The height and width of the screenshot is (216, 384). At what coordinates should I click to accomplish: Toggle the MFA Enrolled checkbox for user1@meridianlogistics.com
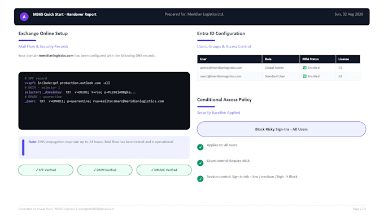(304, 76)
